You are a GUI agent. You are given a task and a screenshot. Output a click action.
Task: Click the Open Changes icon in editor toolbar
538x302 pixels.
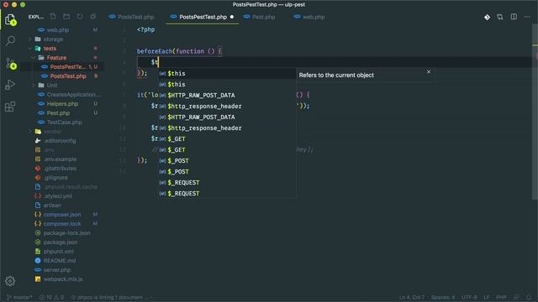click(500, 17)
